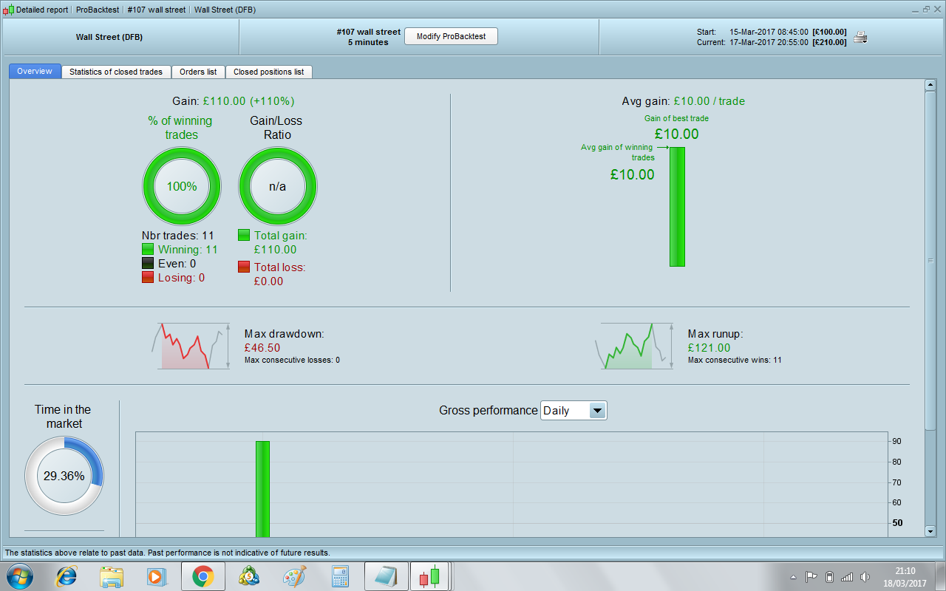946x591 pixels.
Task: Click the battery power tray icon
Action: click(829, 577)
